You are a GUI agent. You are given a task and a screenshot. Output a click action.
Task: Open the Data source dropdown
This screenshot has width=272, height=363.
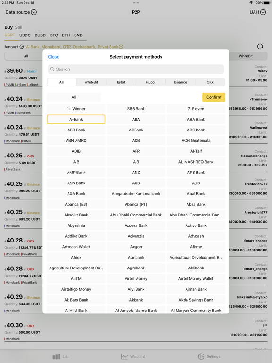pyautogui.click(x=21, y=12)
